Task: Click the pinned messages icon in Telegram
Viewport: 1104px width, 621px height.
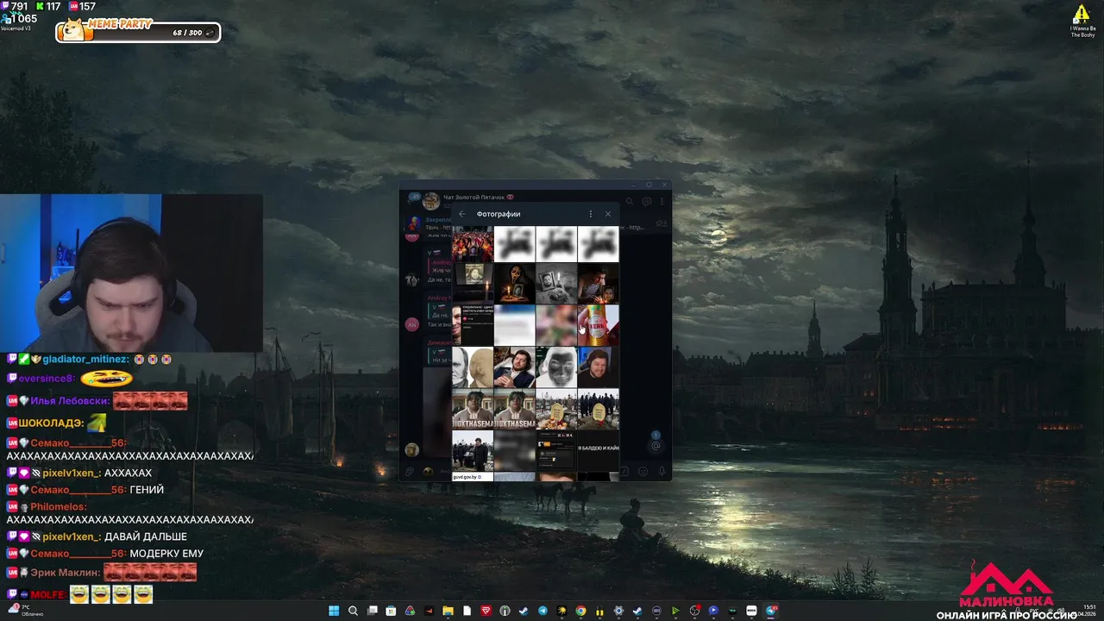Action: click(x=662, y=223)
